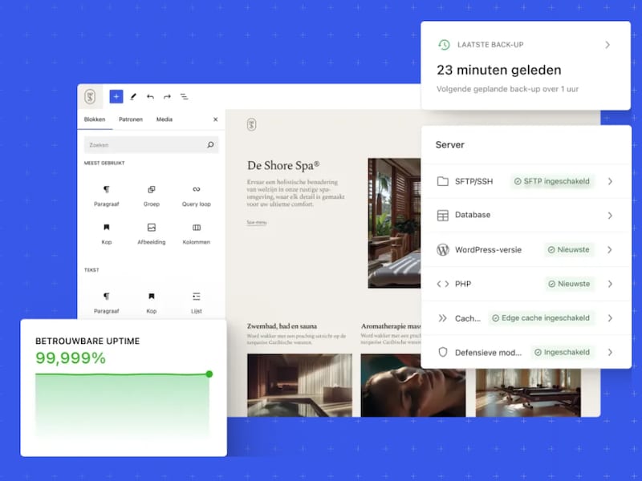Screen dimensions: 642x481
Task: Select the Zwembad pool image
Action: point(299,386)
